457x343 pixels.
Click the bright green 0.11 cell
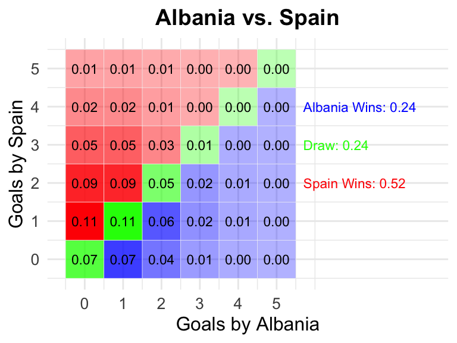pyautogui.click(x=123, y=222)
